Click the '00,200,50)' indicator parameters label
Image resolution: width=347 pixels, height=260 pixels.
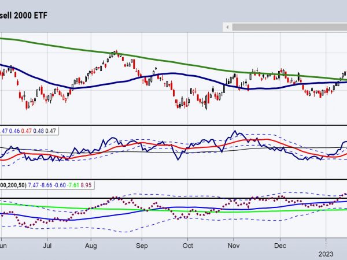pos(13,185)
